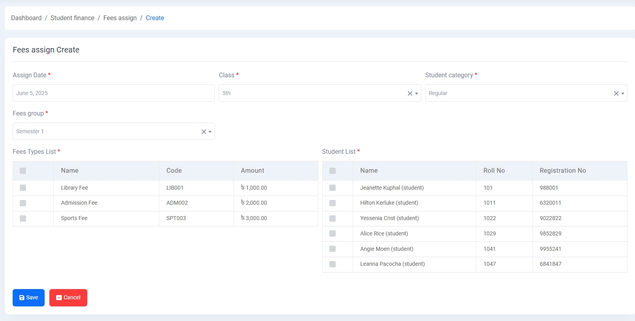Click the Fees group box showing Semester 1

point(114,131)
